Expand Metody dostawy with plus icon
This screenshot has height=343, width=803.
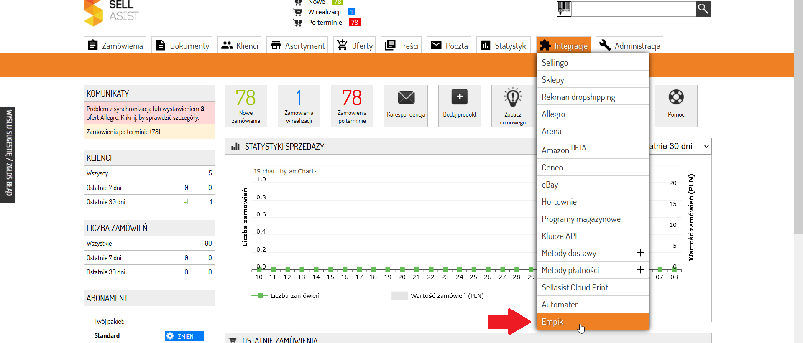[x=640, y=253]
